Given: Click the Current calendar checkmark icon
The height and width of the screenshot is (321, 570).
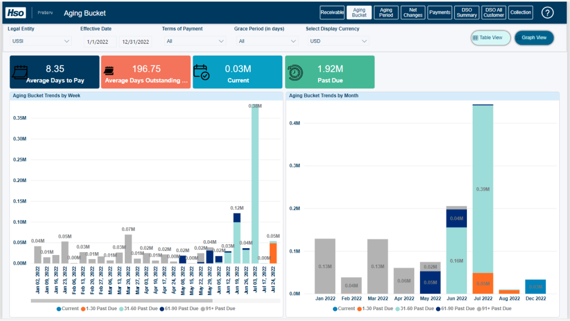Looking at the screenshot, I should pos(201,72).
